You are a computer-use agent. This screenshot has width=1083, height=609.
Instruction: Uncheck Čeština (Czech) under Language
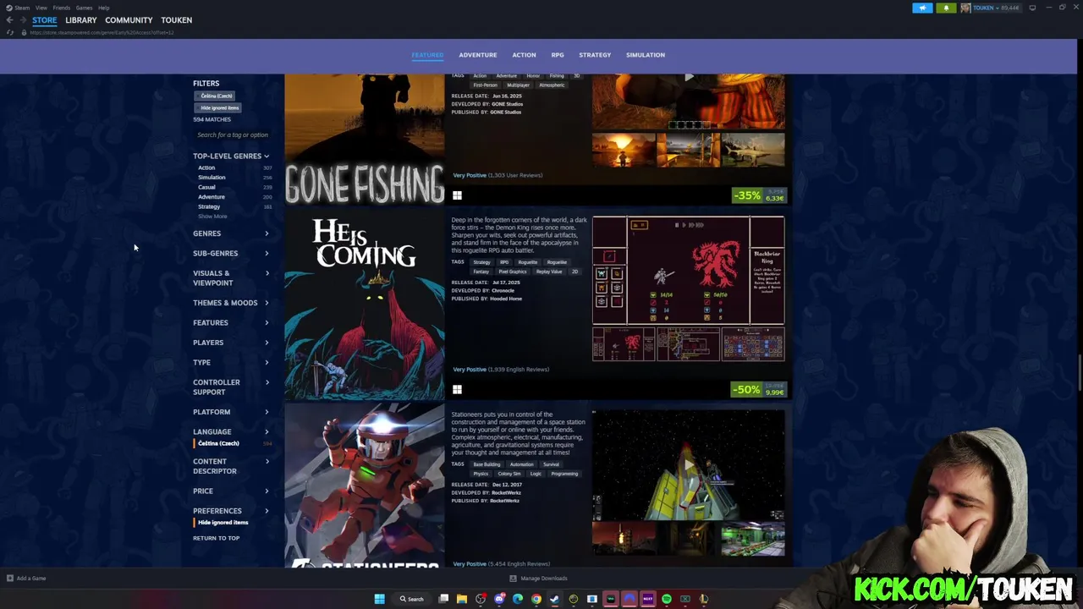point(218,443)
